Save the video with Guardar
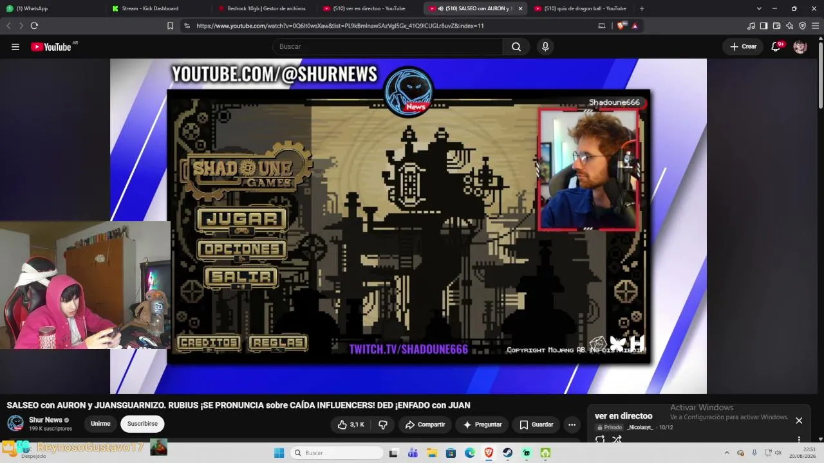 [536, 424]
